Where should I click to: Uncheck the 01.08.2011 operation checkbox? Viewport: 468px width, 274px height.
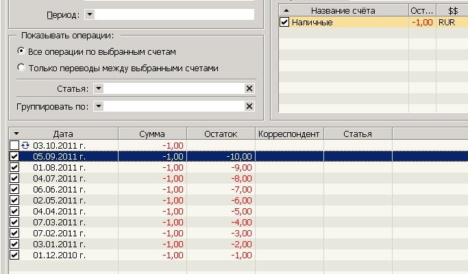pyautogui.click(x=15, y=167)
